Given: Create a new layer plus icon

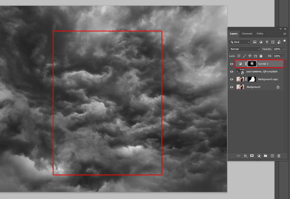Looking at the screenshot, I should pyautogui.click(x=272, y=156).
